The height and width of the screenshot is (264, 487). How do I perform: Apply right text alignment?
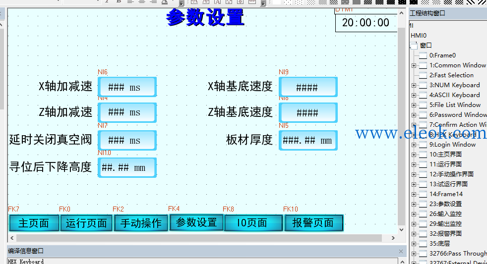(x=153, y=1)
